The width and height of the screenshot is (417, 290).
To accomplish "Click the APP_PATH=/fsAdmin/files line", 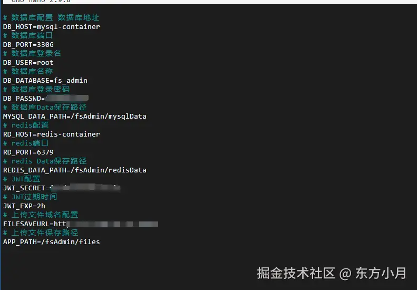I will point(51,241).
